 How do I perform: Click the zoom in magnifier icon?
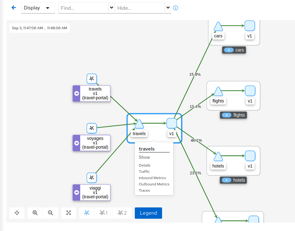35,213
